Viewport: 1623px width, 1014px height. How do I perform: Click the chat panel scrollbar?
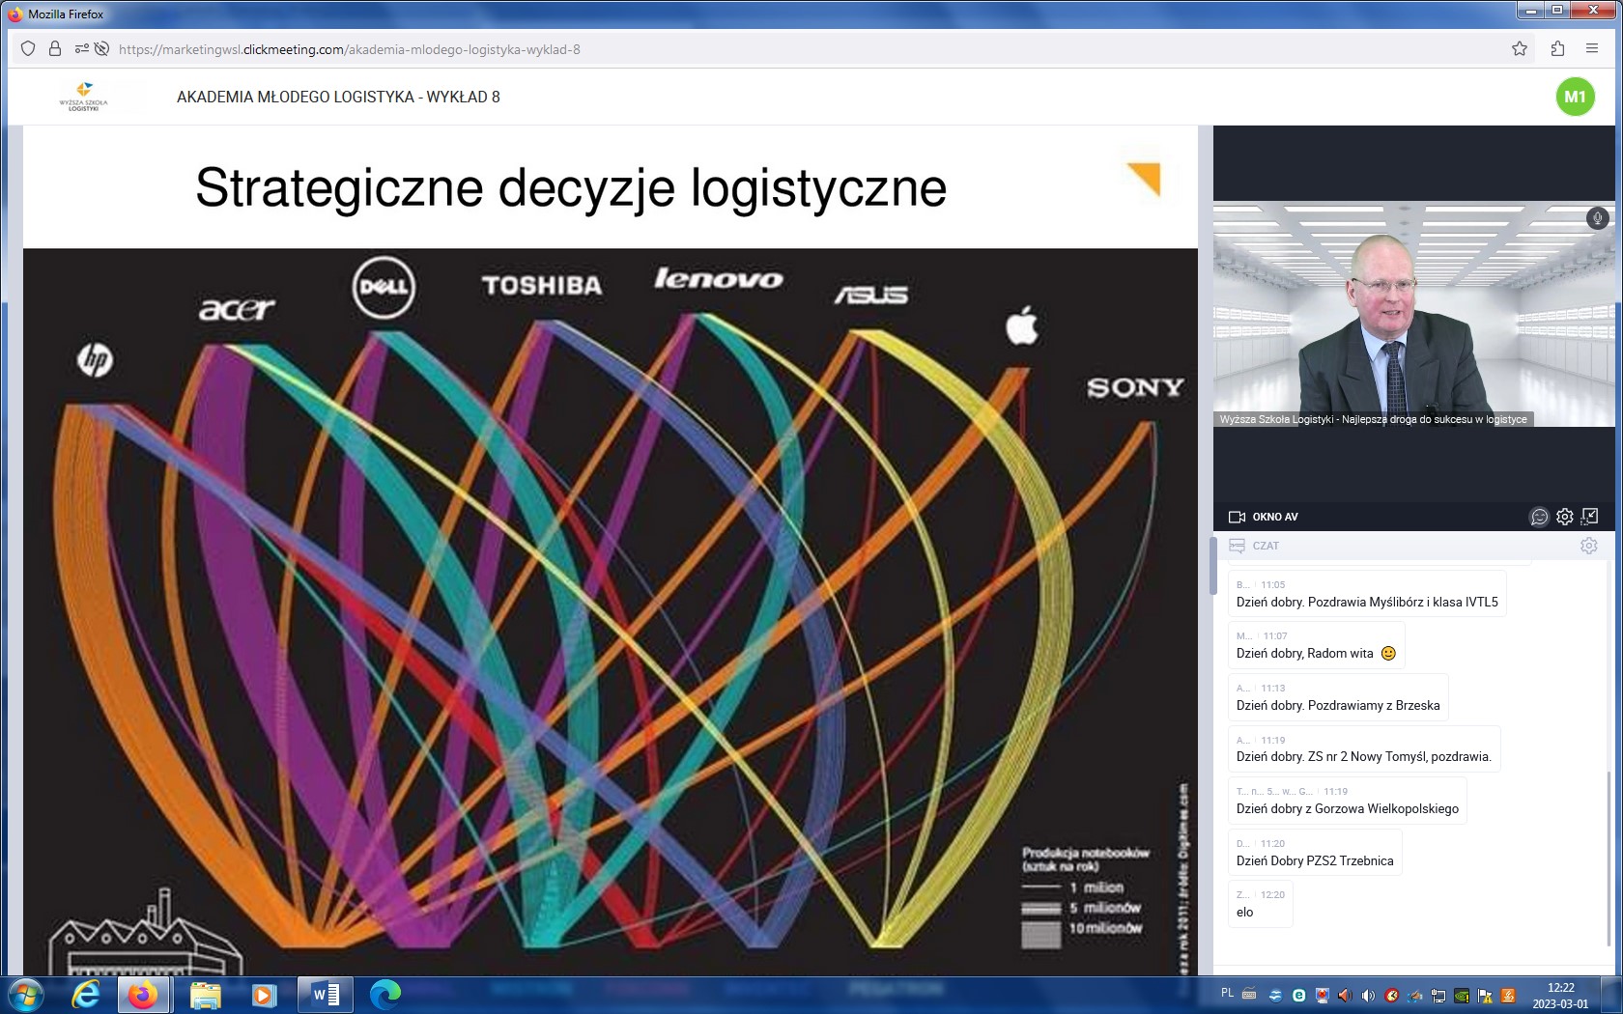pyautogui.click(x=1609, y=859)
